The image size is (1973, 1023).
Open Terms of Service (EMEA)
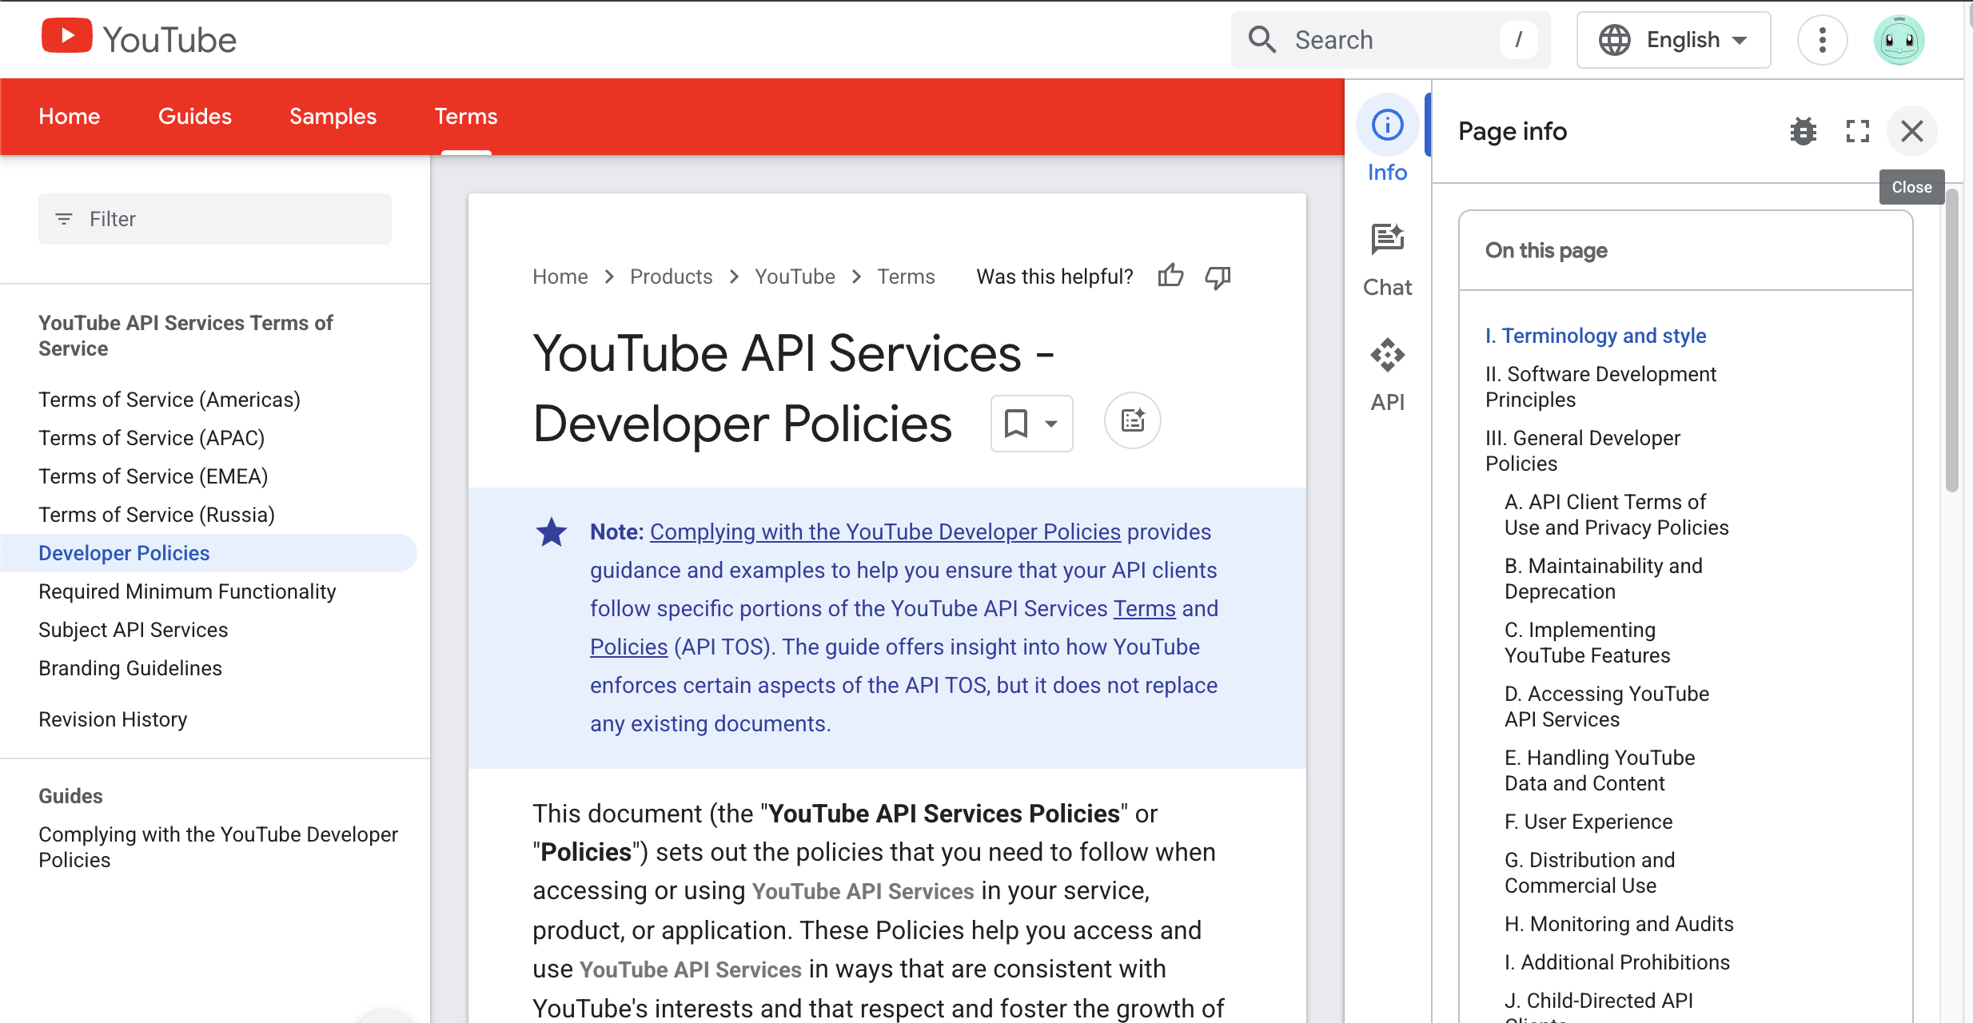pos(153,476)
